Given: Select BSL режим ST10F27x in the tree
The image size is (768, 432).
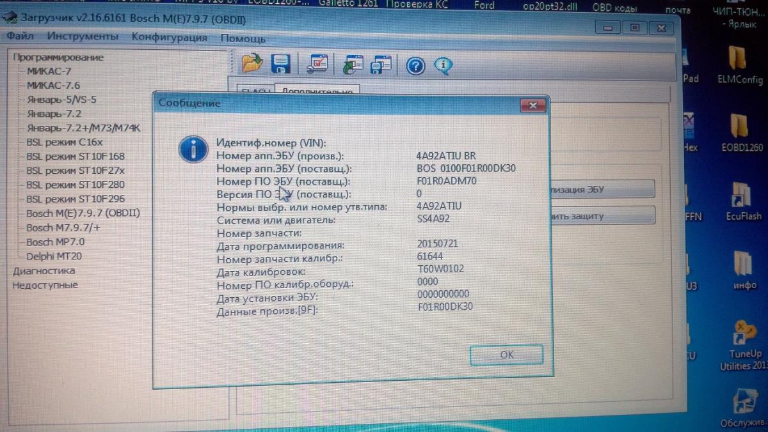Looking at the screenshot, I should click(76, 171).
